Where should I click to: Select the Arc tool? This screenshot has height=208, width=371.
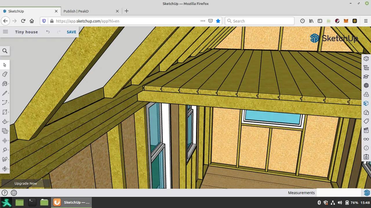(x=5, y=103)
